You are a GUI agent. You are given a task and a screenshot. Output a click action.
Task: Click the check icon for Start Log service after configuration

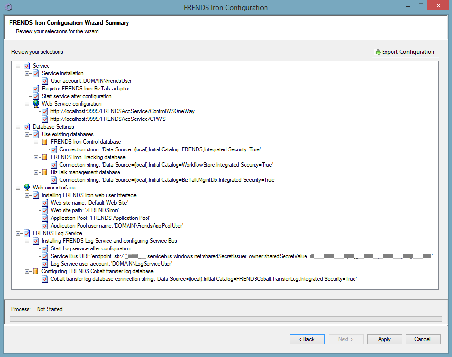tap(45, 248)
